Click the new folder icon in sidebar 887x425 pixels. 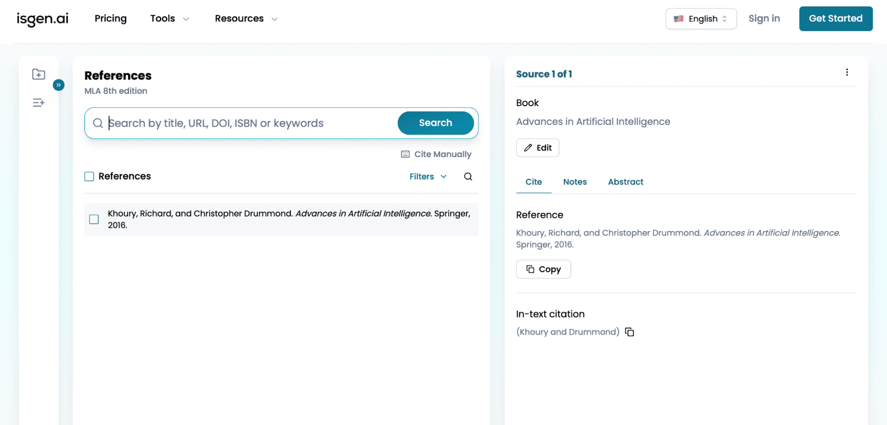(x=39, y=74)
